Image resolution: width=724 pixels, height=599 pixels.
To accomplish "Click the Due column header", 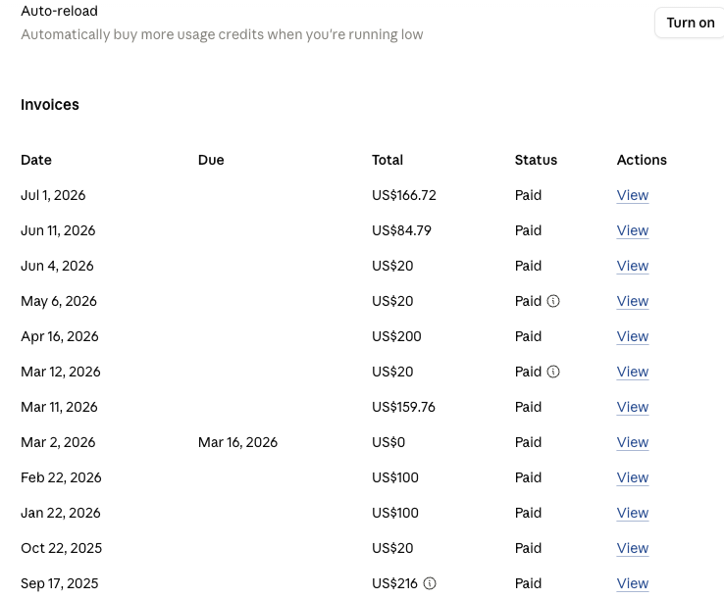I will (x=211, y=160).
